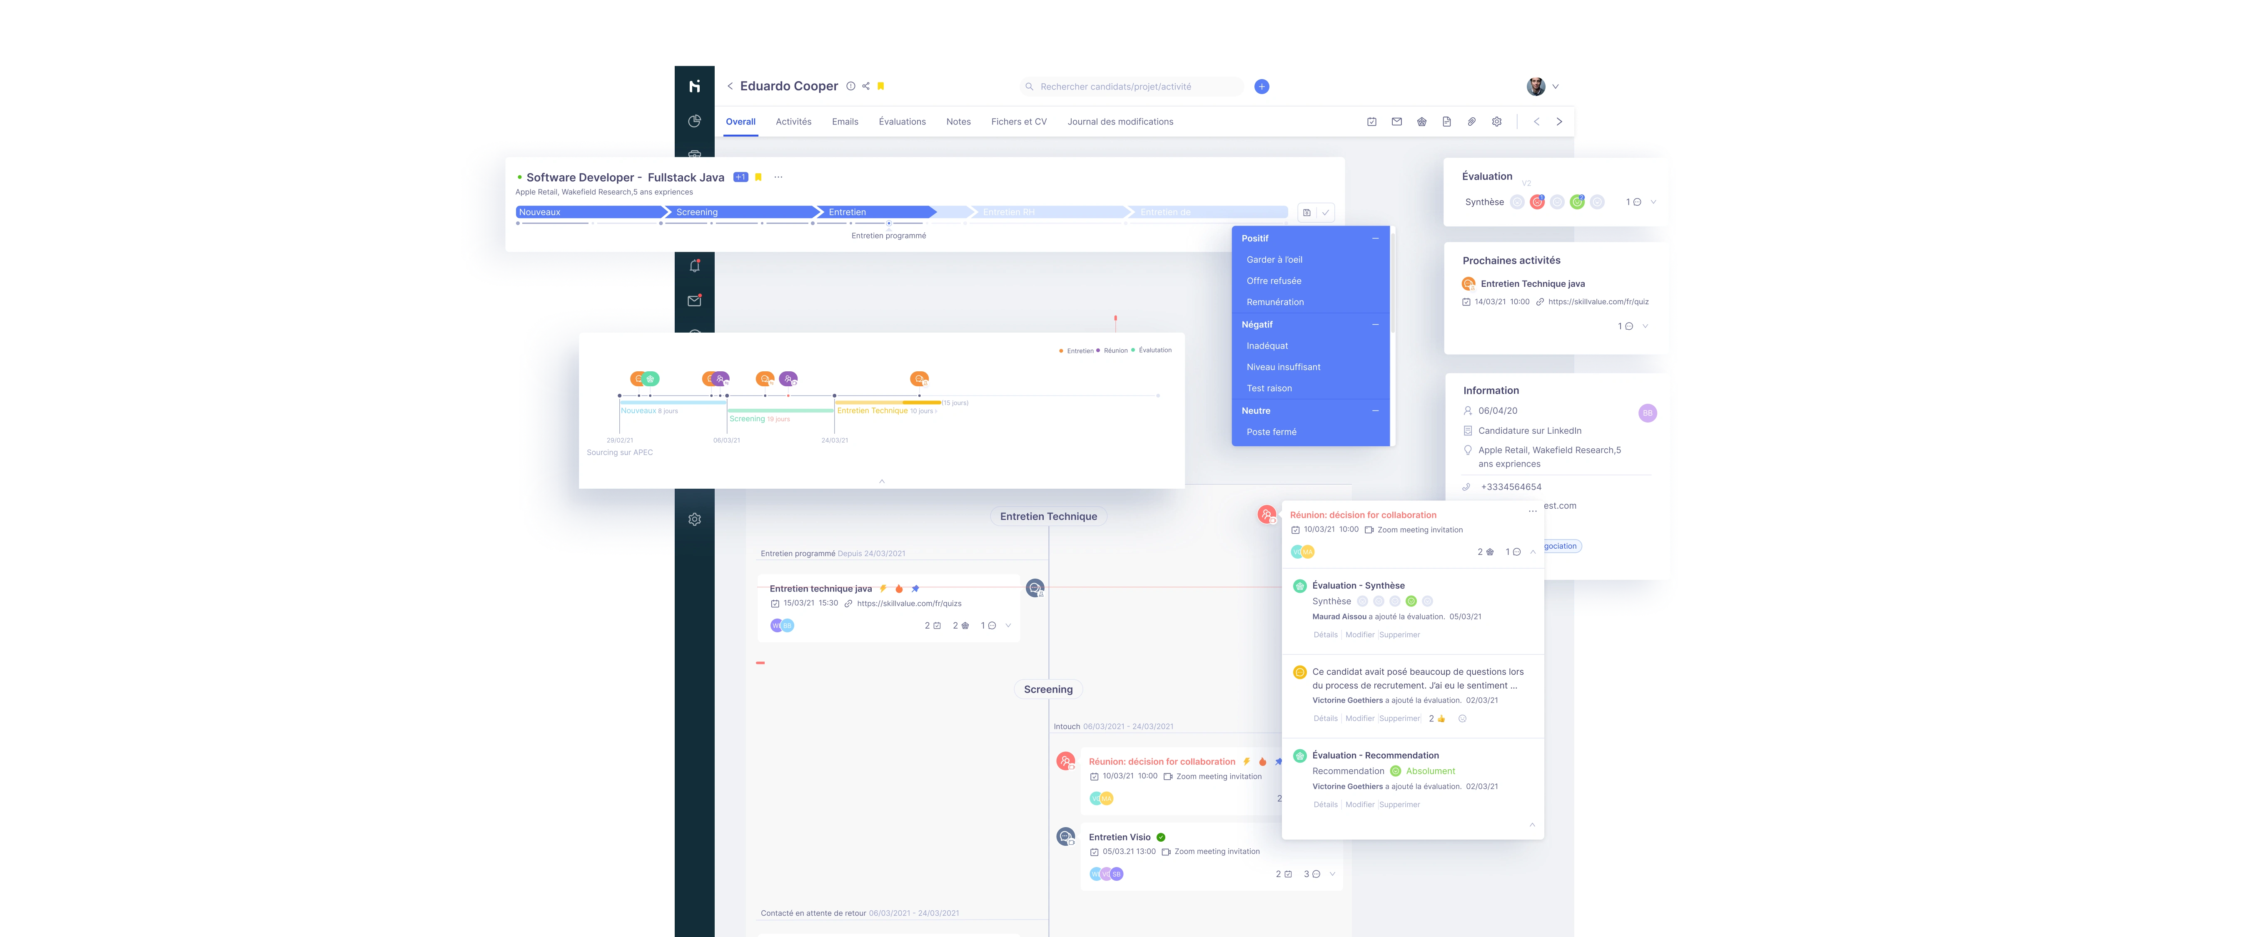Open the gear settings icon in toolbar
The image size is (2249, 937).
1496,122
